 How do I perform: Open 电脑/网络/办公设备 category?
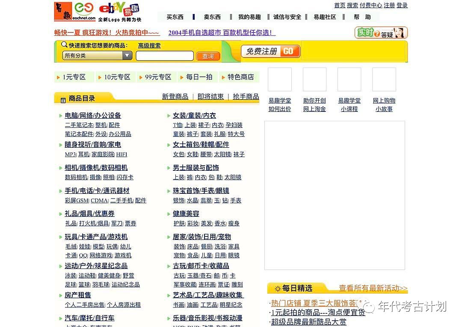(x=93, y=116)
